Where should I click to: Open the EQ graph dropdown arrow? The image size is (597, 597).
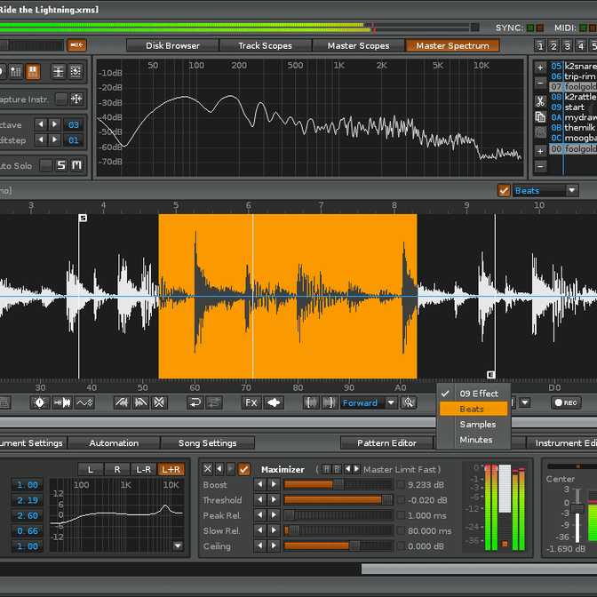[x=178, y=545]
